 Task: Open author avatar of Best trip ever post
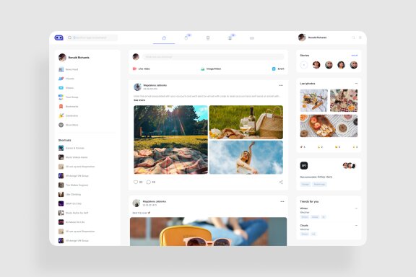coord(136,203)
